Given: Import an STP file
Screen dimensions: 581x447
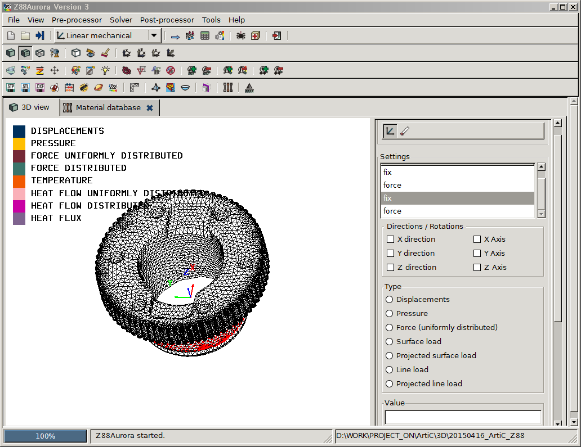Looking at the screenshot, I should (10, 87).
